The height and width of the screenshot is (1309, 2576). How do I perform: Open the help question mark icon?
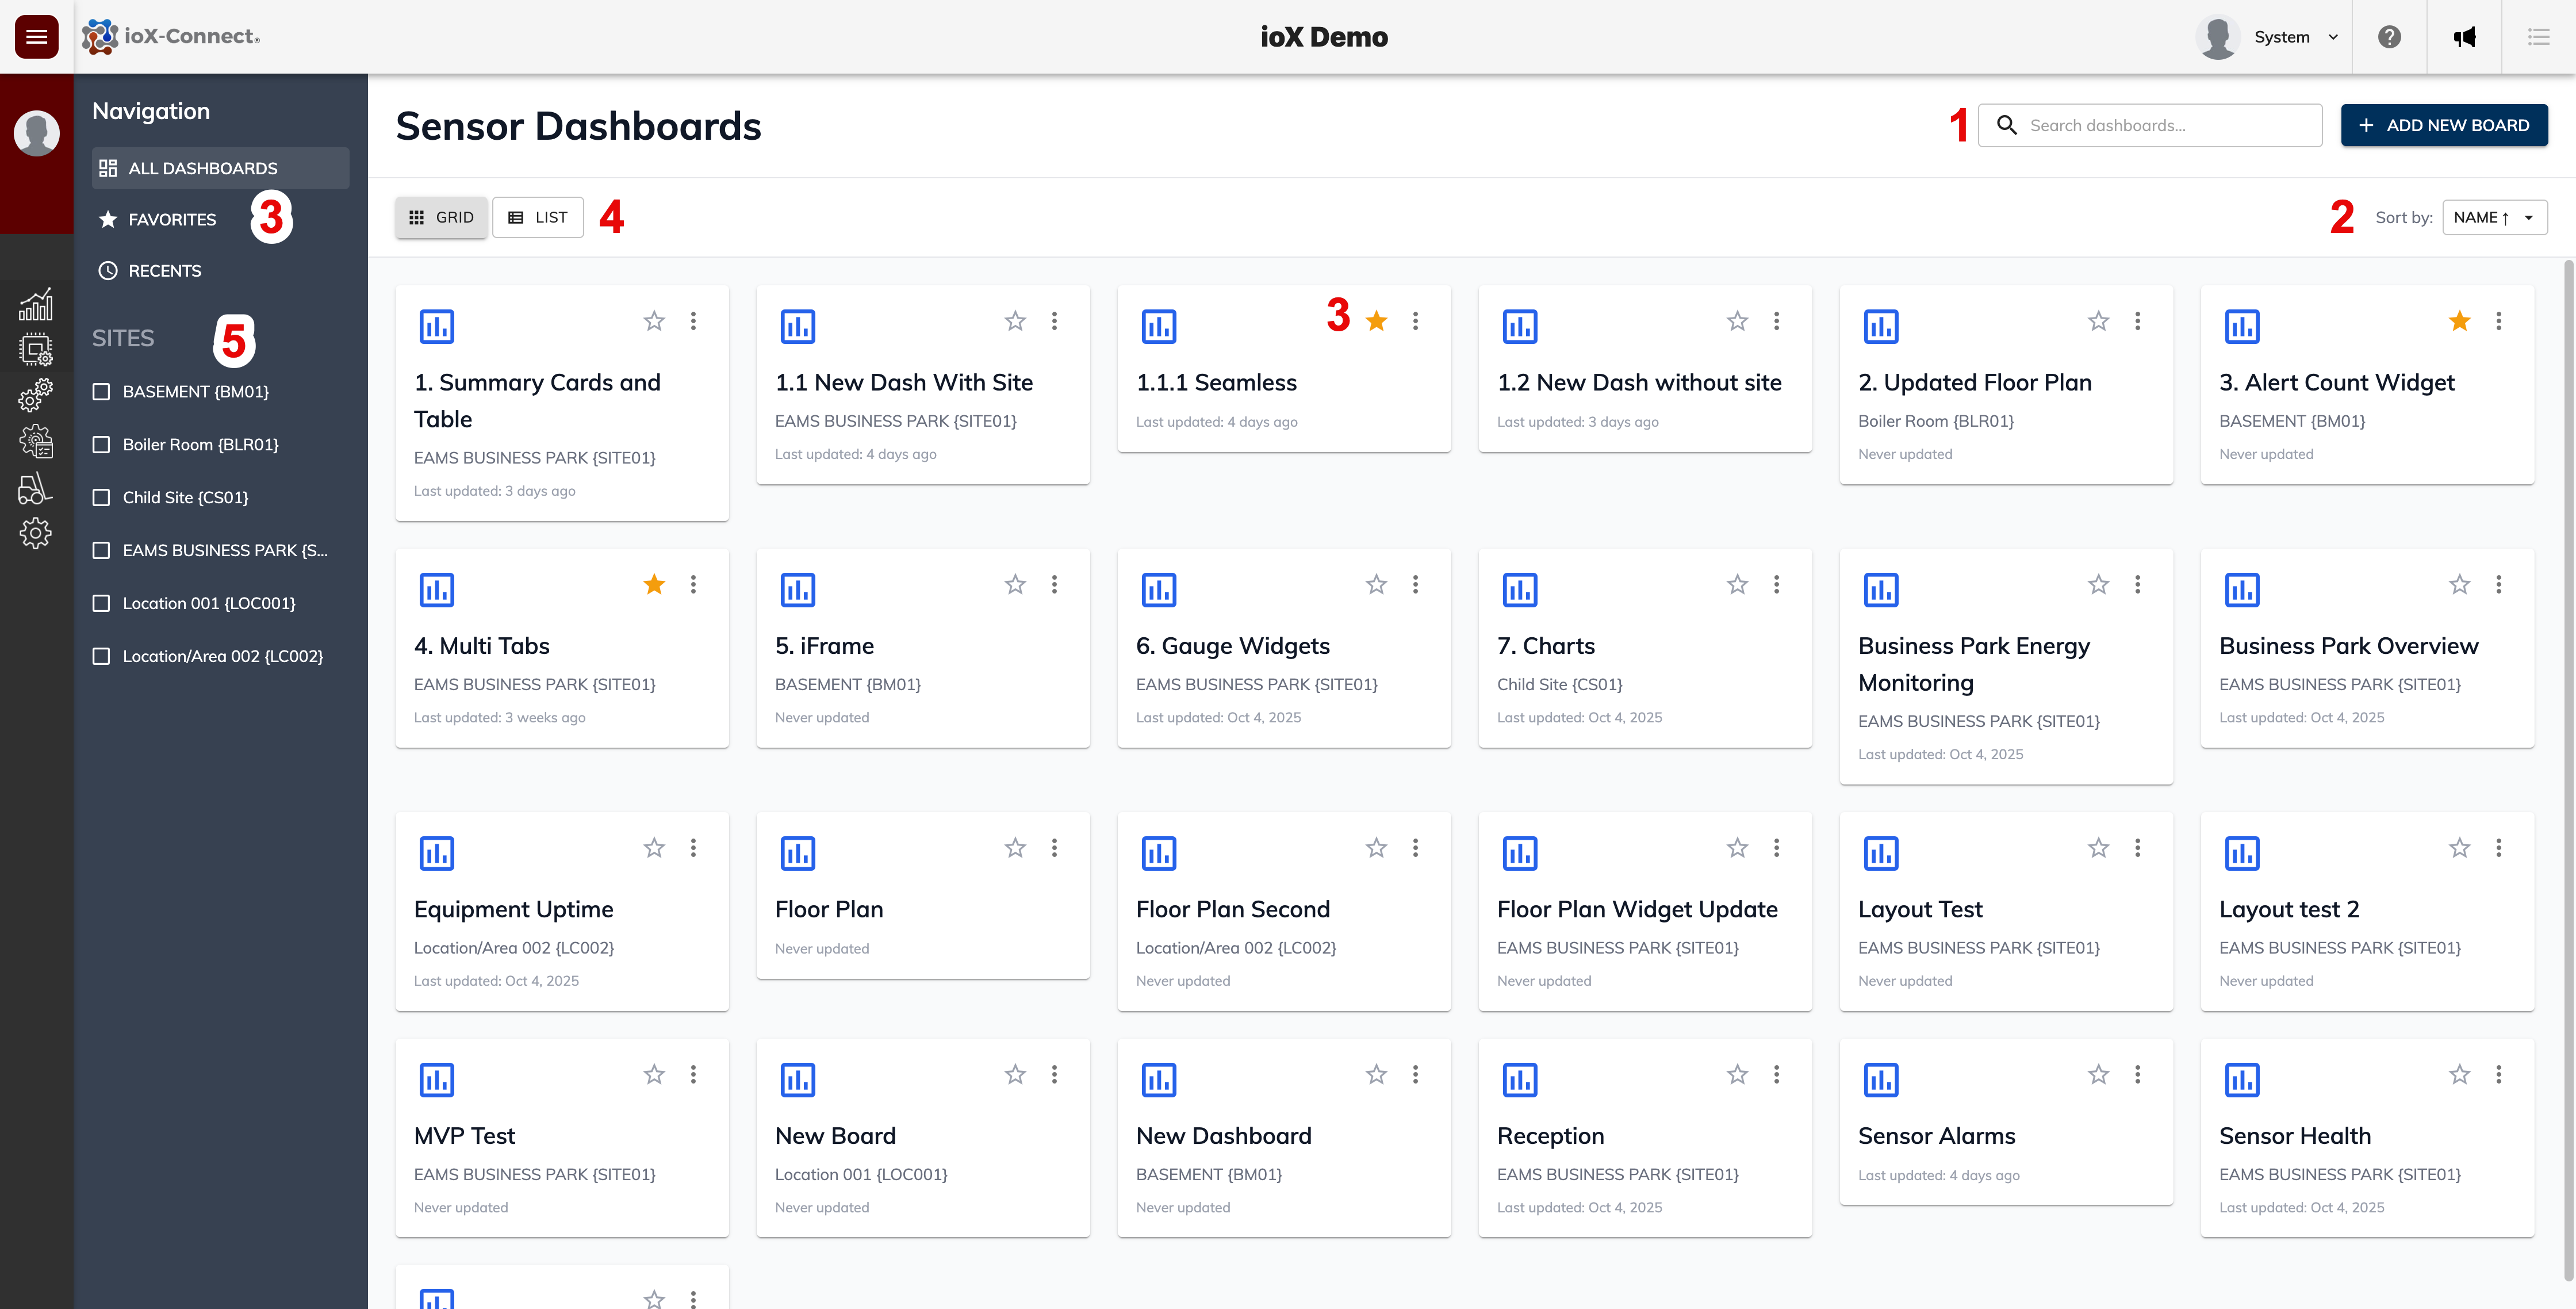click(2390, 37)
